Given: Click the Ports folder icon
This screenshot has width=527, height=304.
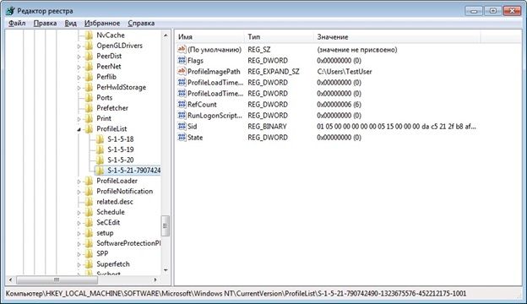Looking at the screenshot, I should [x=89, y=98].
